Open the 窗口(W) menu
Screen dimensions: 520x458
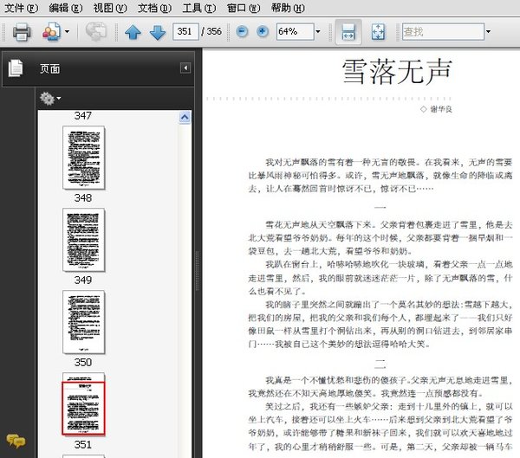click(244, 8)
